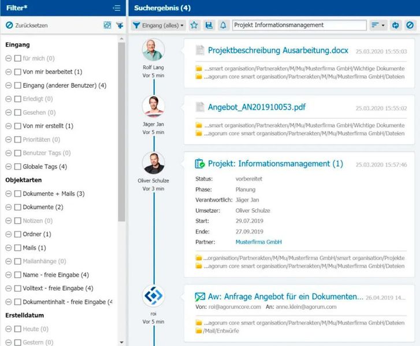Click the roi user logo avatar
Image resolution: width=420 pixels, height=346 pixels.
pyautogui.click(x=153, y=296)
